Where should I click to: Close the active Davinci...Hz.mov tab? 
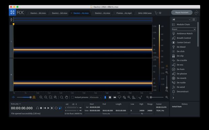click(72, 13)
